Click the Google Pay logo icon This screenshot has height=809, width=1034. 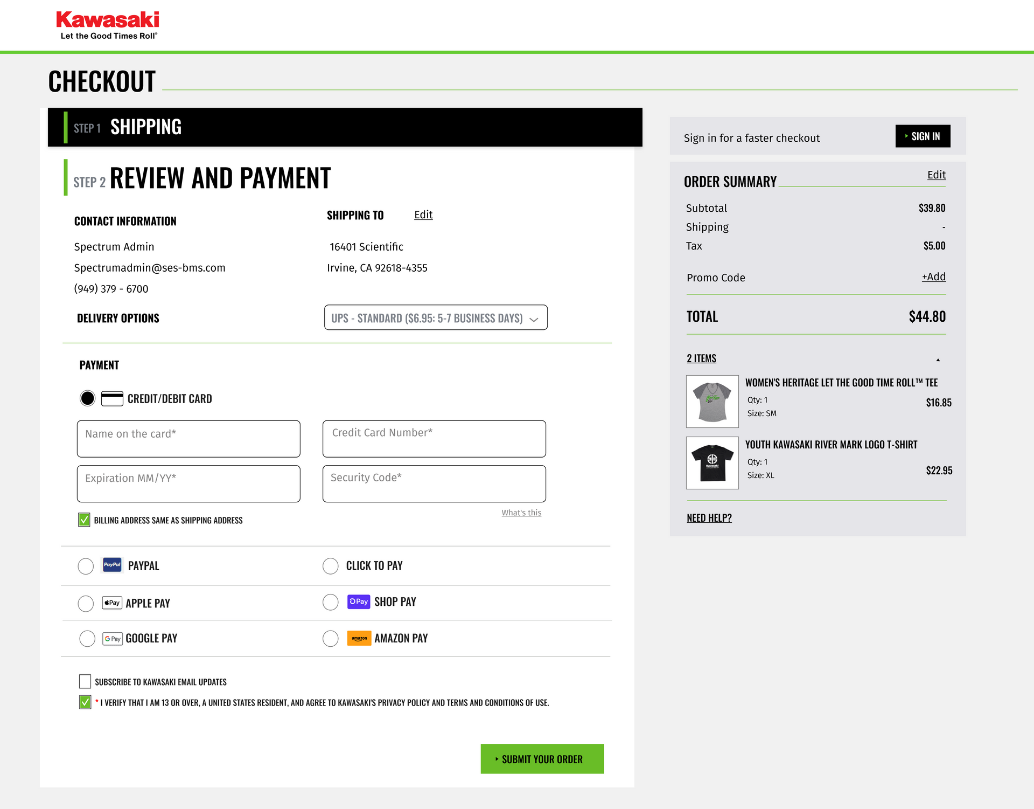point(113,639)
